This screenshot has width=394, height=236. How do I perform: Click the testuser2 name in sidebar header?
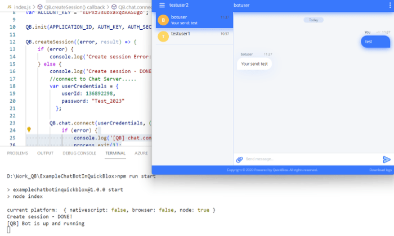[178, 5]
